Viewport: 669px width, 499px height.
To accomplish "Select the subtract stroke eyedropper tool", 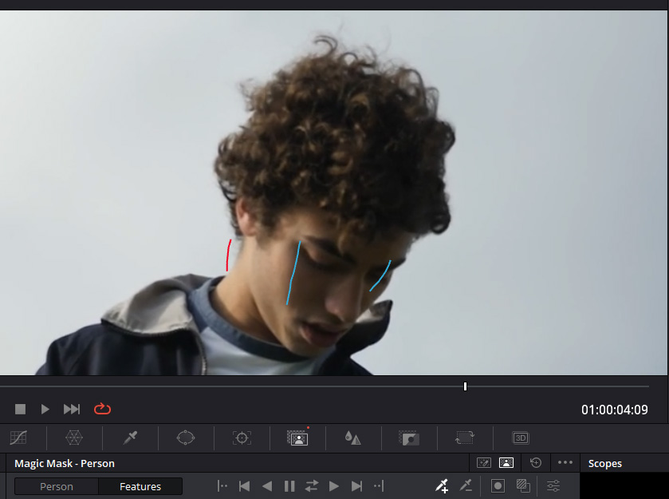I will 466,485.
